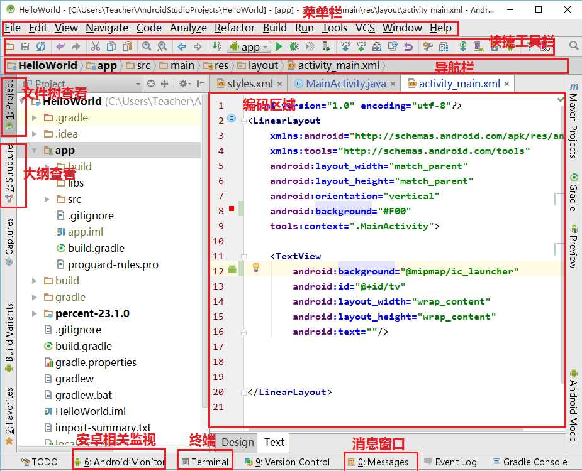
Task: Click the VCS Update Project icon
Action: [345, 46]
